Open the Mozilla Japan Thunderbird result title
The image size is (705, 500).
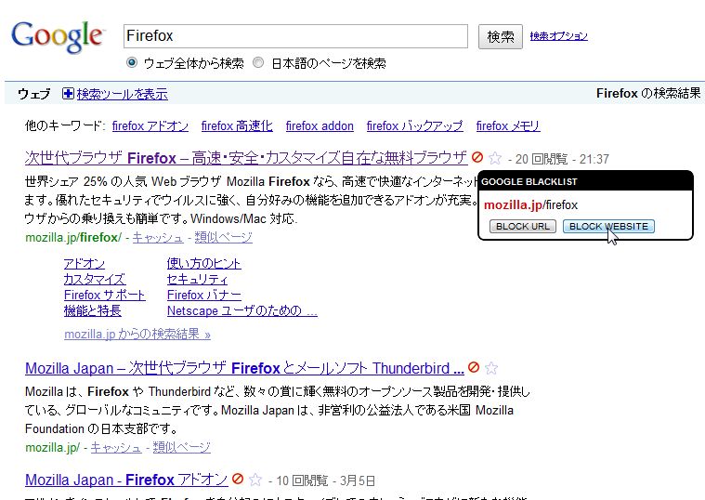244,368
